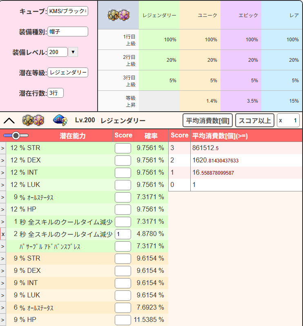Expand the 12 % STR row arrow
The image size is (303, 326).
(x=3, y=148)
